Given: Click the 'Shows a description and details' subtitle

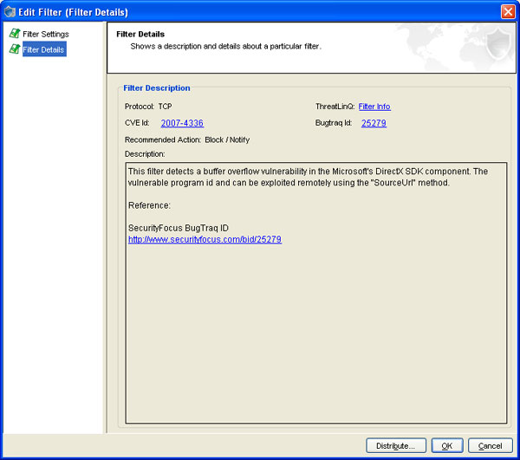Looking at the screenshot, I should [226, 46].
